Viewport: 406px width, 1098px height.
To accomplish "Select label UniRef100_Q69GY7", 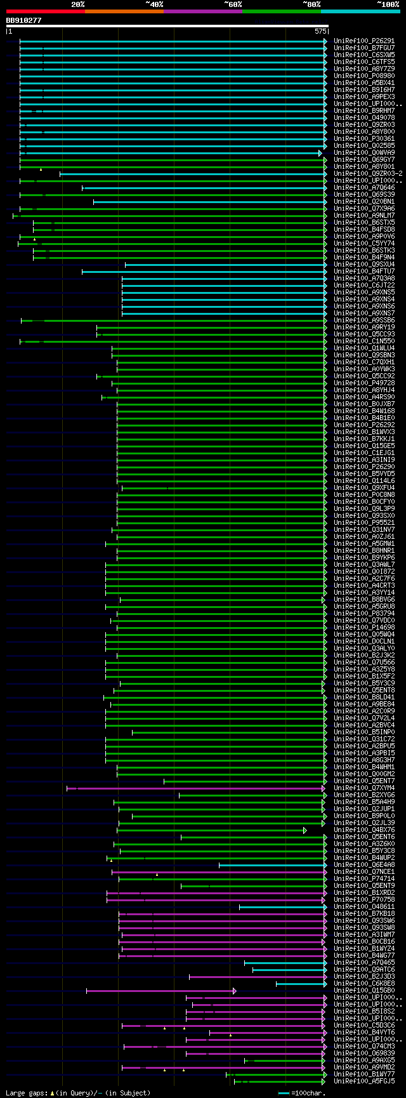I will (x=364, y=160).
